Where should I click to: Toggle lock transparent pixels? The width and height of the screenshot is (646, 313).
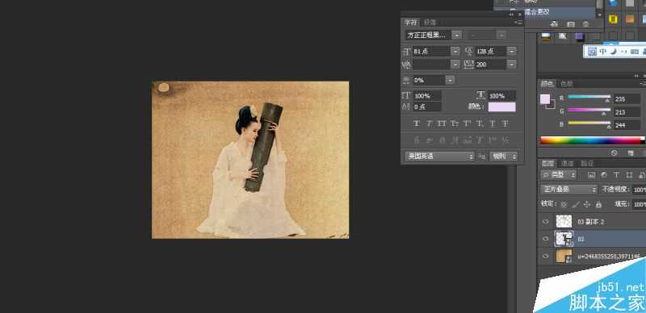click(x=564, y=204)
